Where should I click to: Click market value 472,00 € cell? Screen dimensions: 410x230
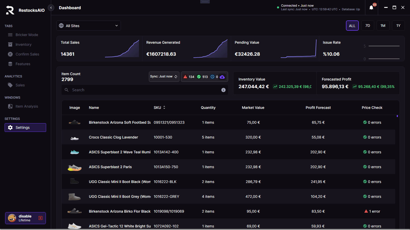(x=253, y=197)
